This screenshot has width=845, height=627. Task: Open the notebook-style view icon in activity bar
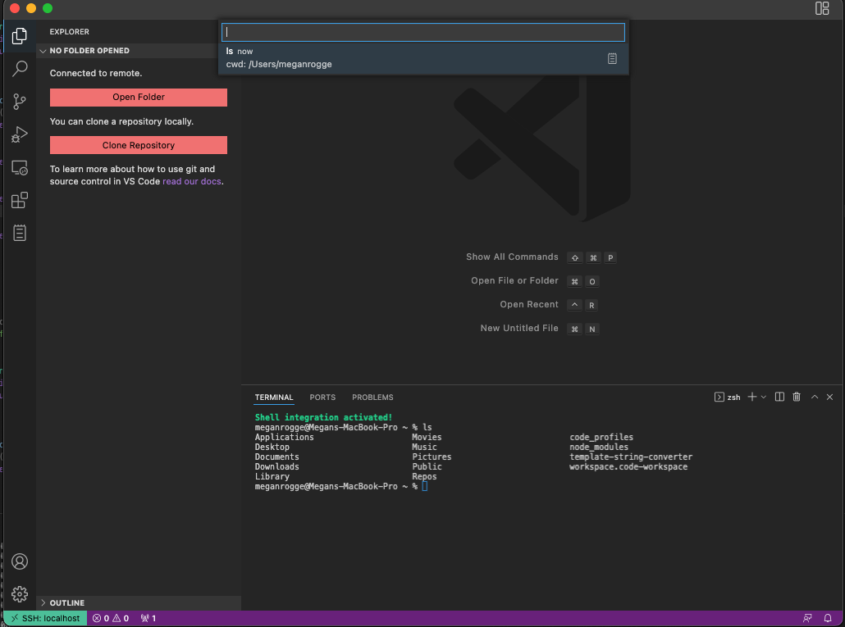[x=20, y=233]
